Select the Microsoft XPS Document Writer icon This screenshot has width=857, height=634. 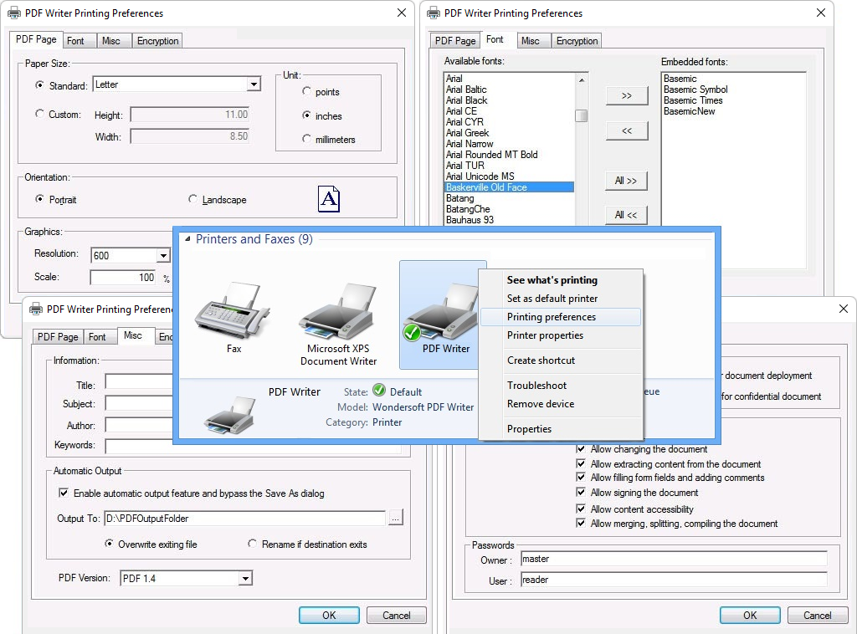pos(338,310)
